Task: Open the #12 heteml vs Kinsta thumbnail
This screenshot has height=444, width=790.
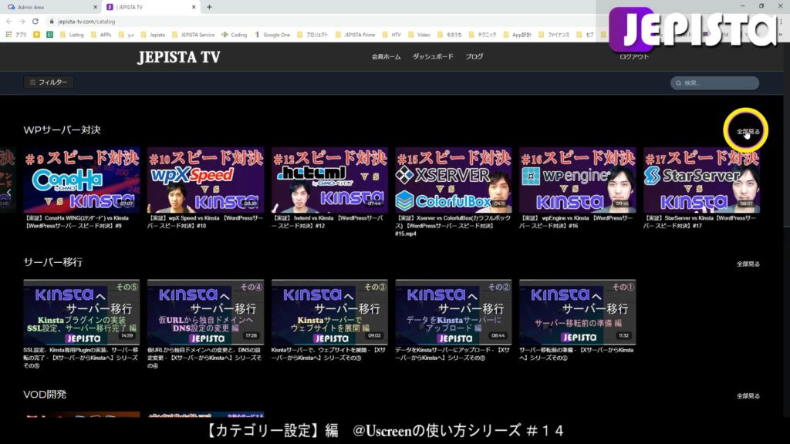Action: pyautogui.click(x=329, y=180)
